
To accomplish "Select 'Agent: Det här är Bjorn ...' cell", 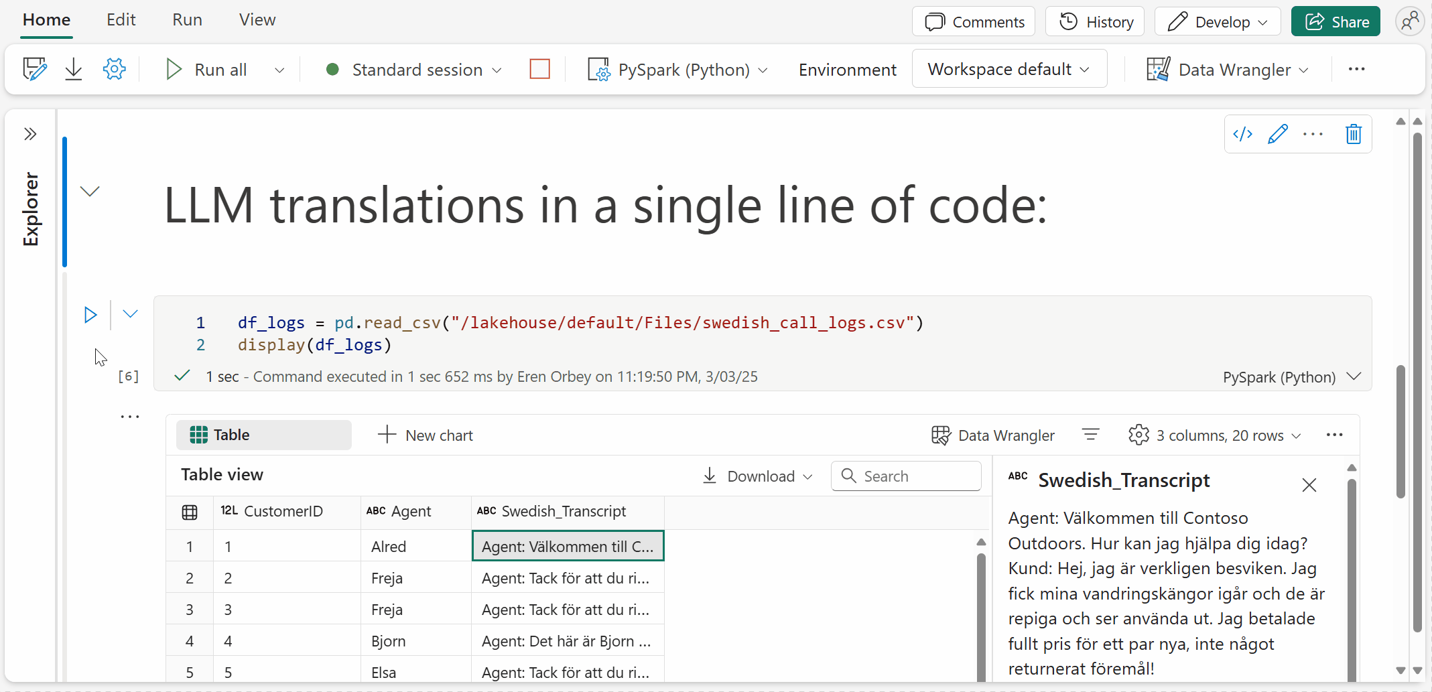I will (x=568, y=641).
